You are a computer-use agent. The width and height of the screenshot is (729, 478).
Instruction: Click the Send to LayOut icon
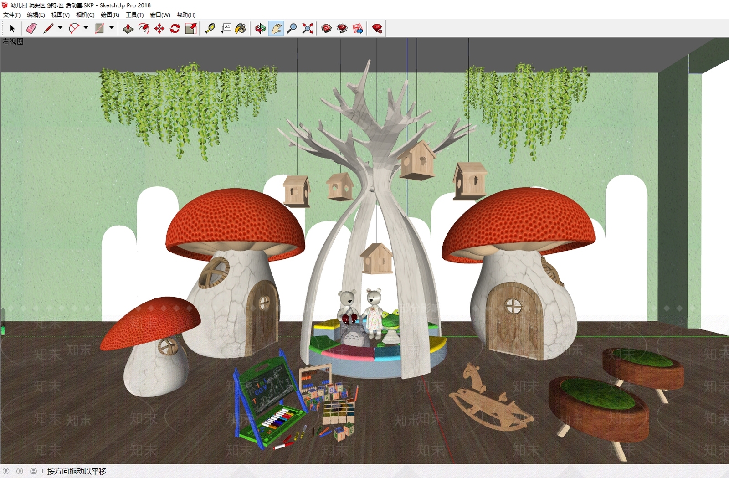358,29
